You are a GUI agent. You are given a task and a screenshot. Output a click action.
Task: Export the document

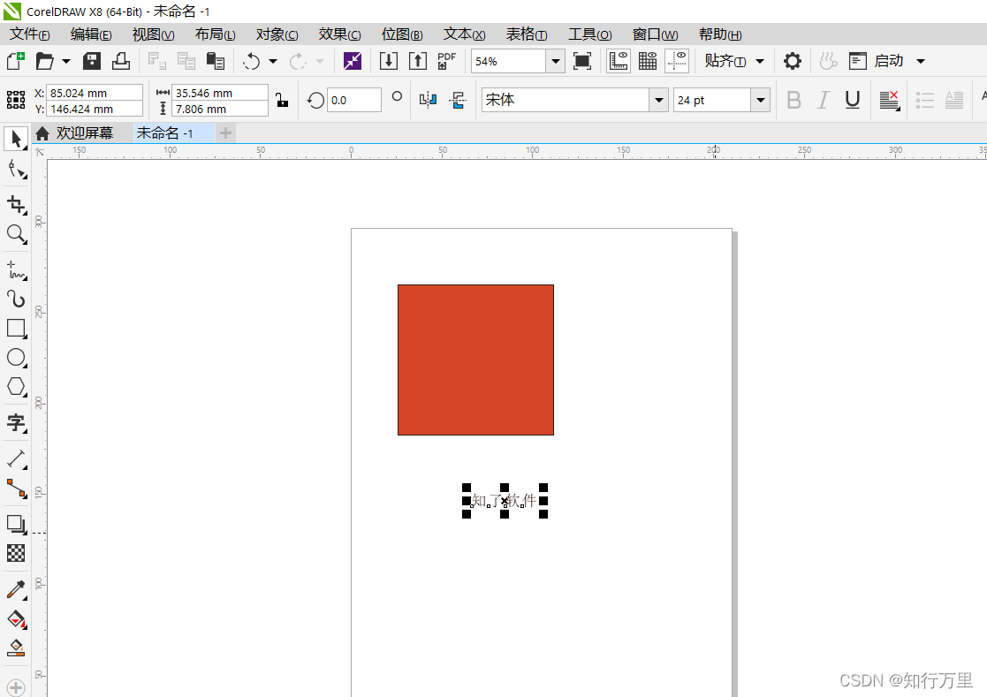[x=418, y=61]
